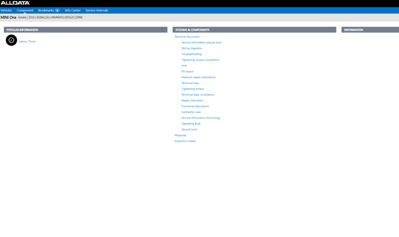The image size is (399, 237).
Task: Open the Vehicles menu
Action: [x=6, y=10]
